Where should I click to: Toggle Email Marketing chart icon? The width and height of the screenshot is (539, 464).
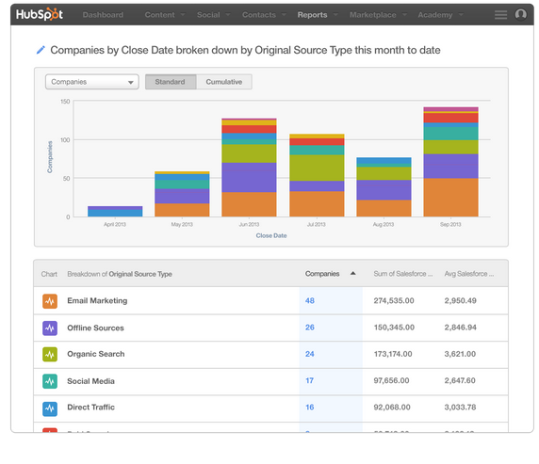pyautogui.click(x=50, y=301)
